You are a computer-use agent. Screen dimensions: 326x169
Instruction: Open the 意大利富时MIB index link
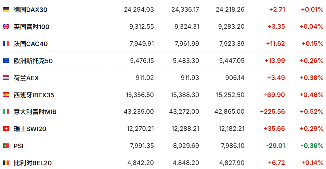click(x=35, y=112)
